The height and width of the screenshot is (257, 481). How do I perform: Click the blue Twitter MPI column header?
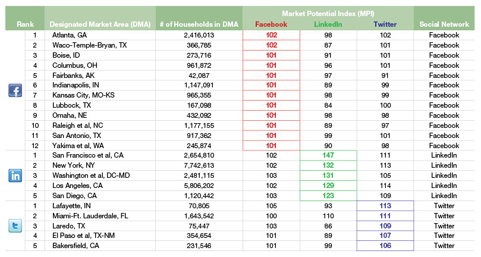pyautogui.click(x=385, y=24)
